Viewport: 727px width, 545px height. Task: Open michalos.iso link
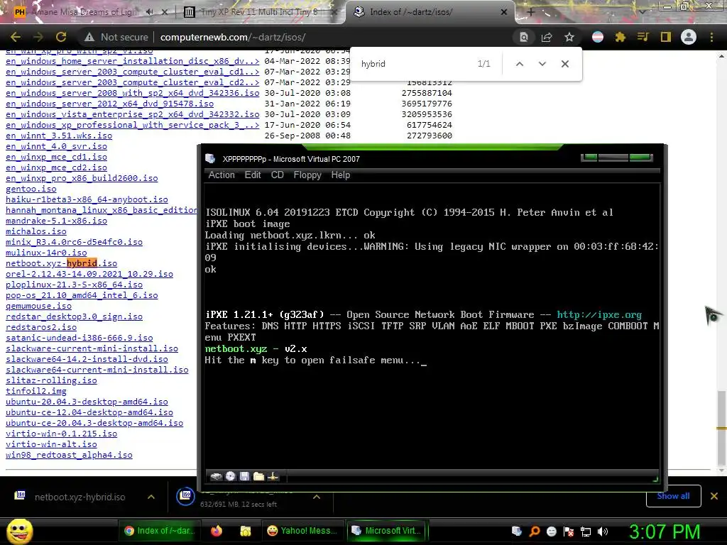pos(36,231)
